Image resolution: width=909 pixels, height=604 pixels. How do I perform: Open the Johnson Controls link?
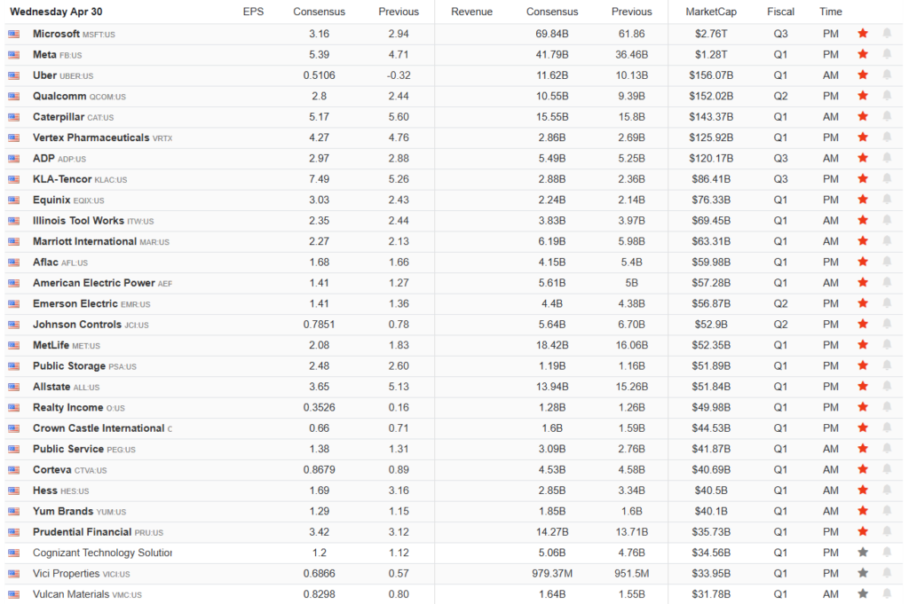[x=76, y=325]
